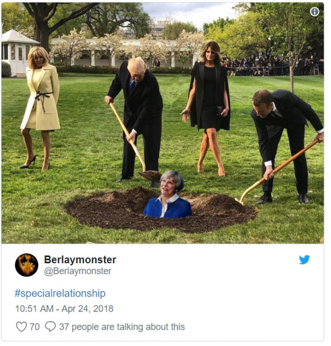Click the info icon on the photo

click(315, 12)
